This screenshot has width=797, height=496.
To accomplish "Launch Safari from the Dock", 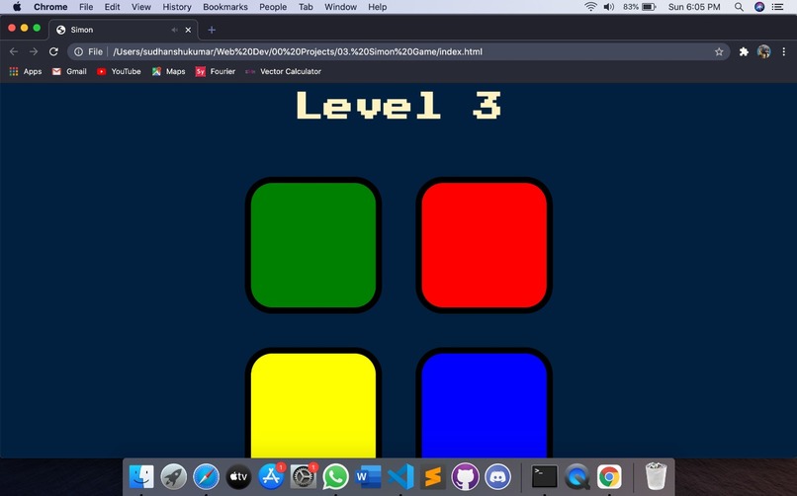I will pyautogui.click(x=206, y=476).
